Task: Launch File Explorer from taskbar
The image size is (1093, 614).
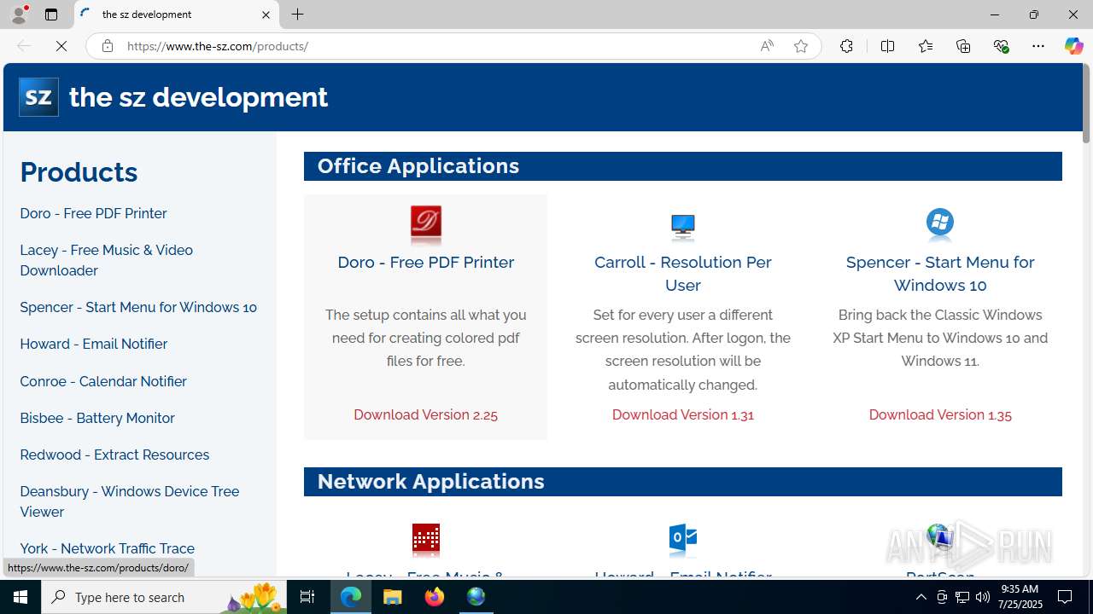Action: click(393, 597)
